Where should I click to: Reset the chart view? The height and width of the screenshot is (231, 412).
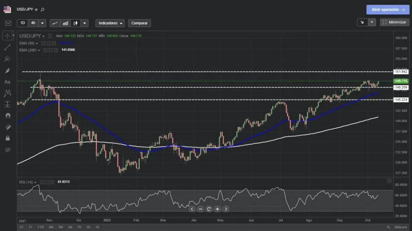tap(209, 209)
